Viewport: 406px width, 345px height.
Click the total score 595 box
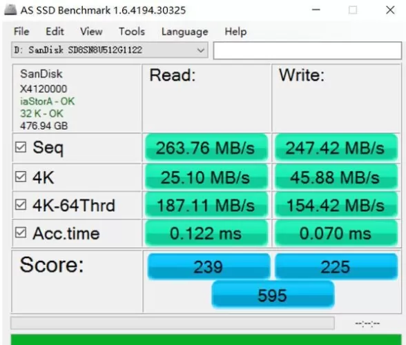[x=273, y=295]
